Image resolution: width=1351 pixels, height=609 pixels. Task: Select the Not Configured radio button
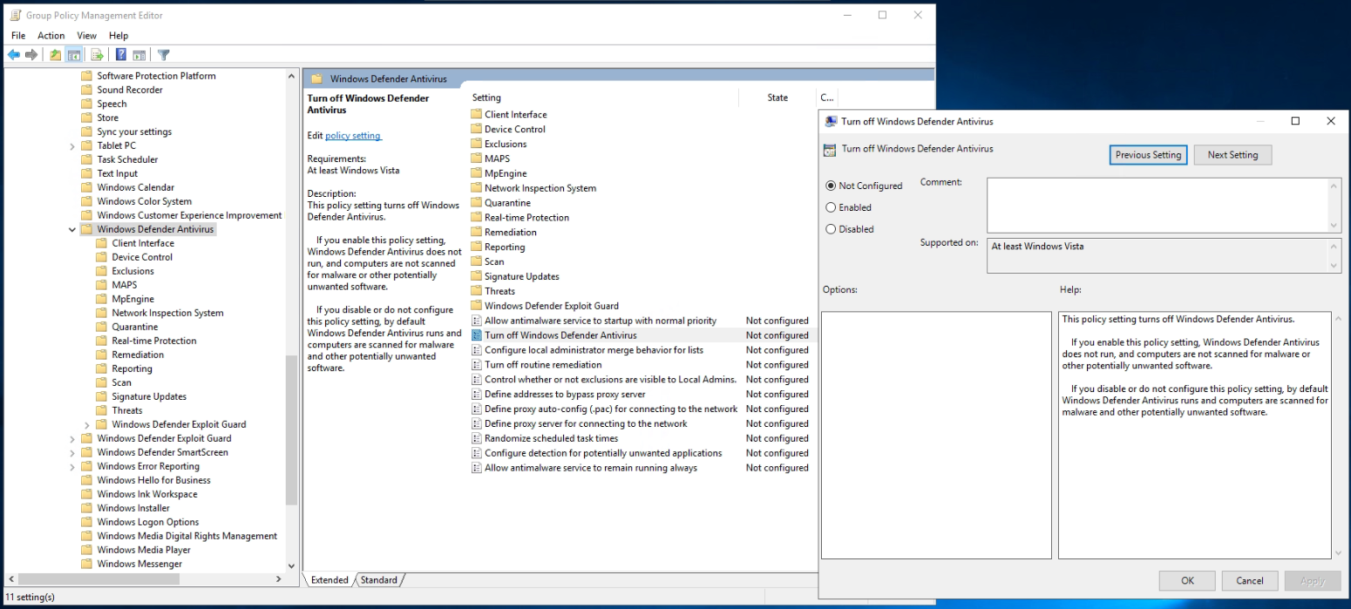tap(831, 186)
